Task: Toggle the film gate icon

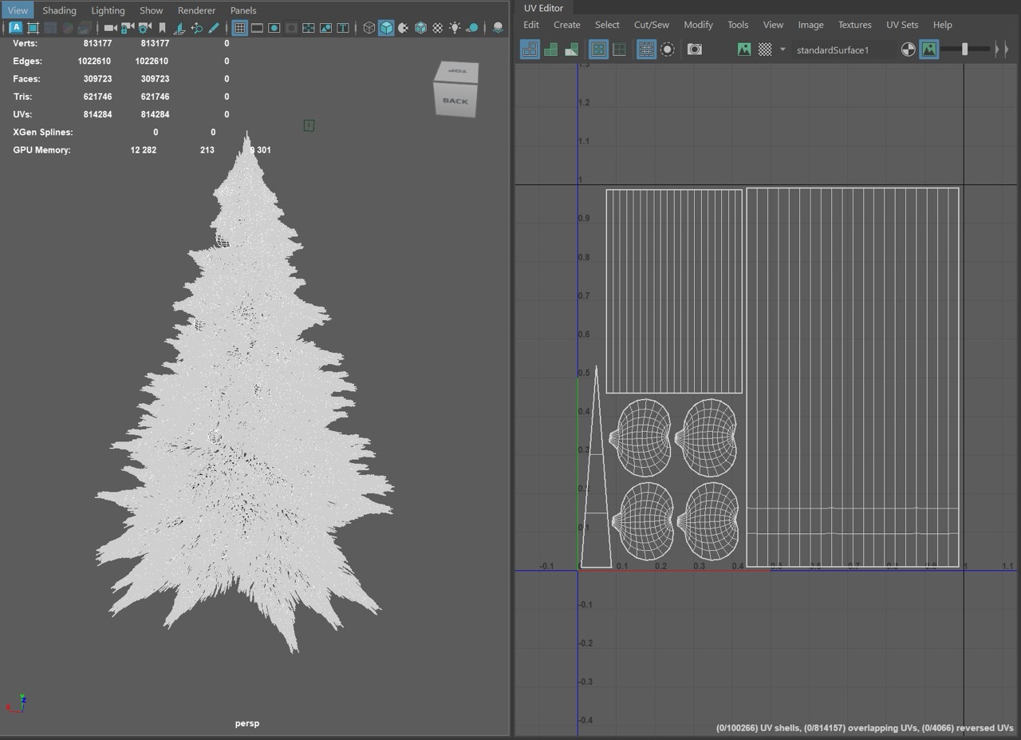Action: click(x=257, y=28)
